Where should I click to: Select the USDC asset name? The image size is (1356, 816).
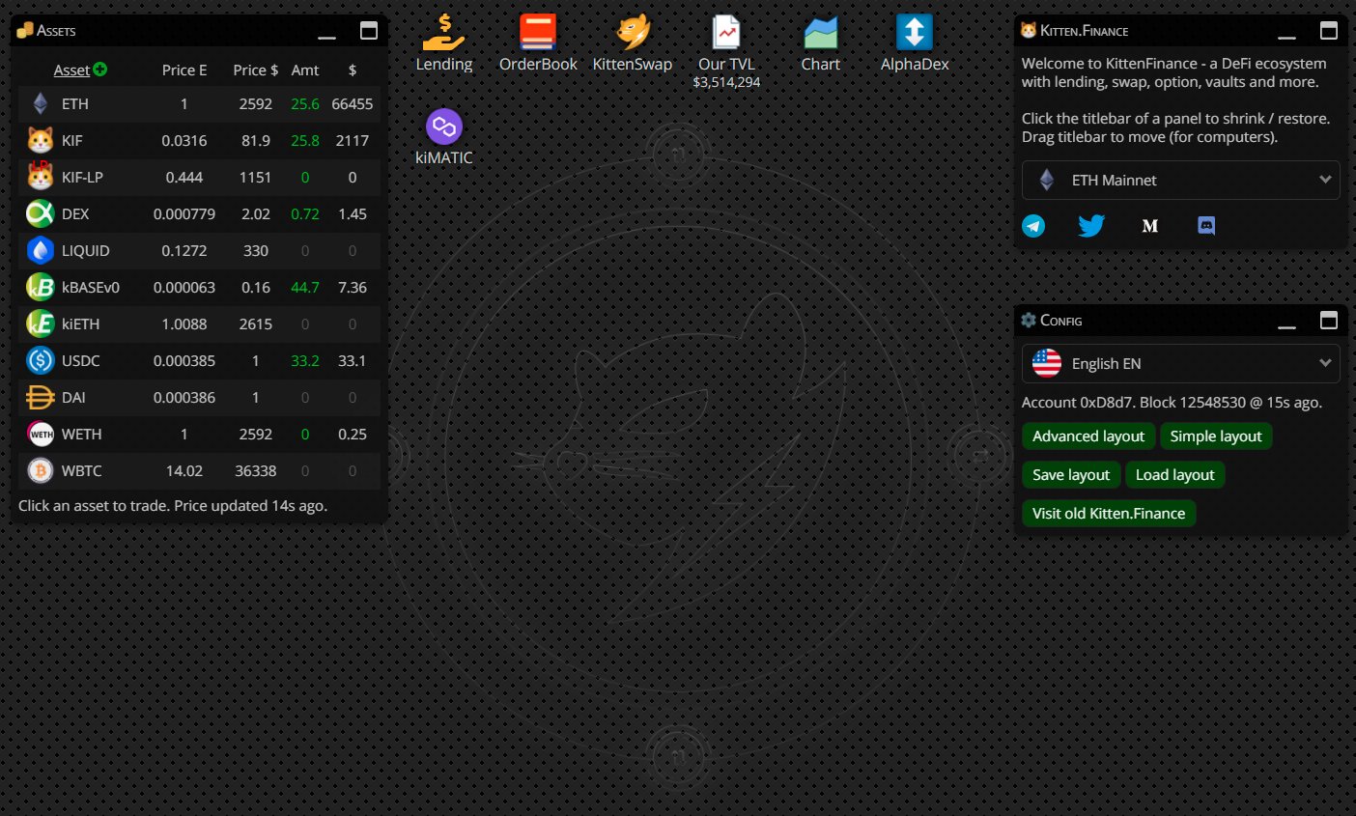click(x=81, y=360)
